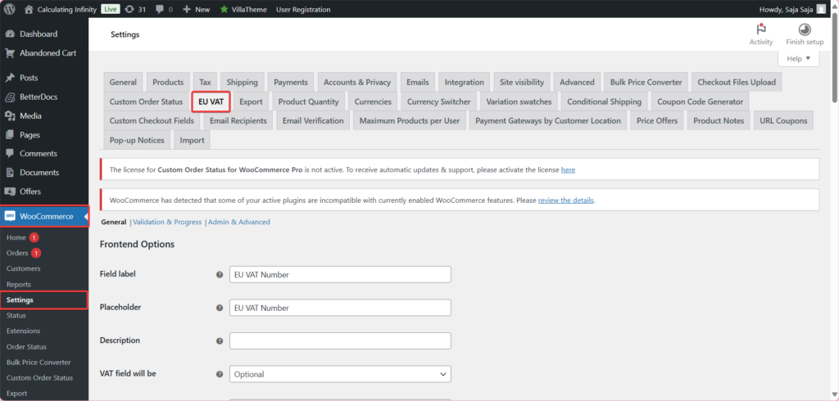The width and height of the screenshot is (839, 401).
Task: Click the plus New icon in admin bar
Action: pyautogui.click(x=186, y=9)
